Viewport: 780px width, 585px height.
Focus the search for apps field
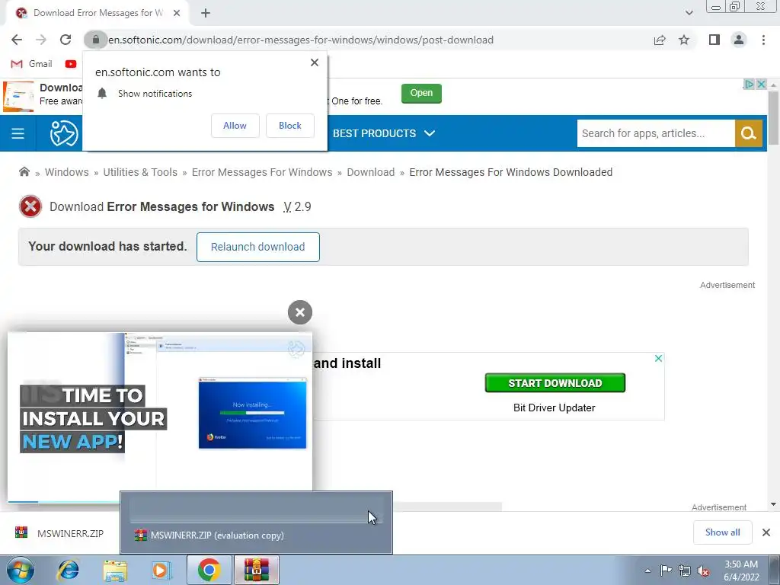[656, 133]
